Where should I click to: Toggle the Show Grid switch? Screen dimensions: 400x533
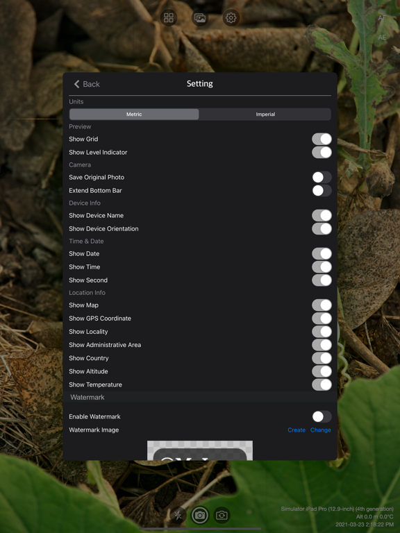[322, 139]
